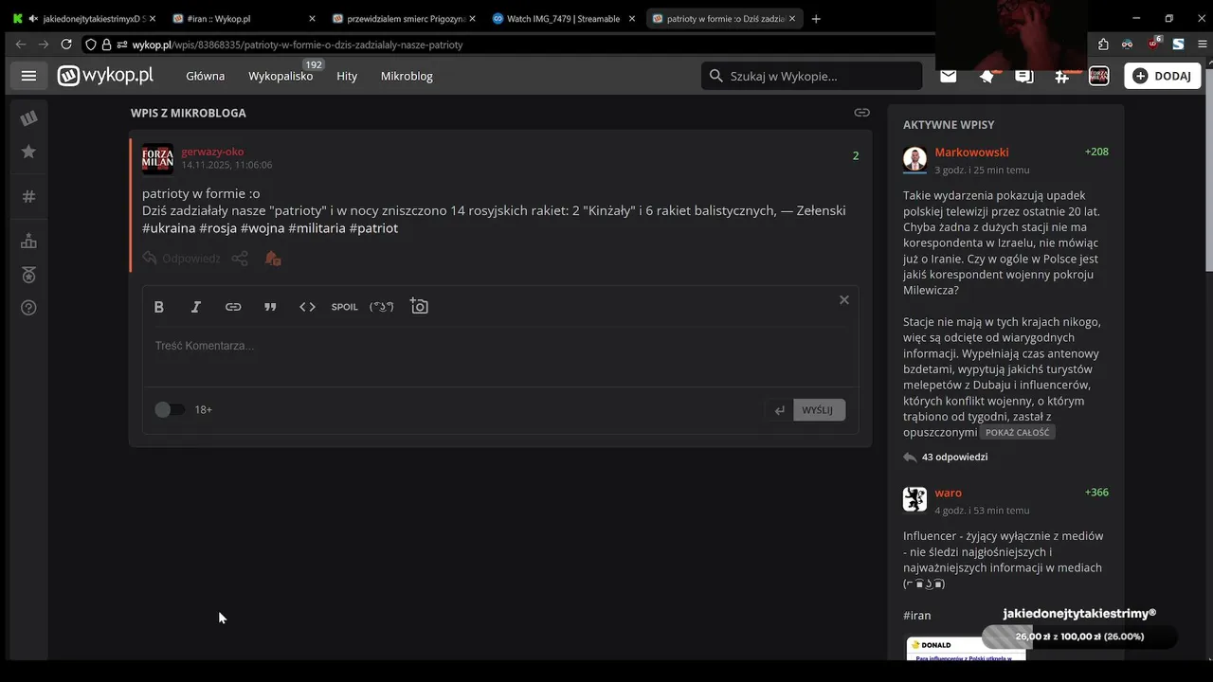Click the orange bell observe icon on entry
The image size is (1213, 682).
[273, 258]
